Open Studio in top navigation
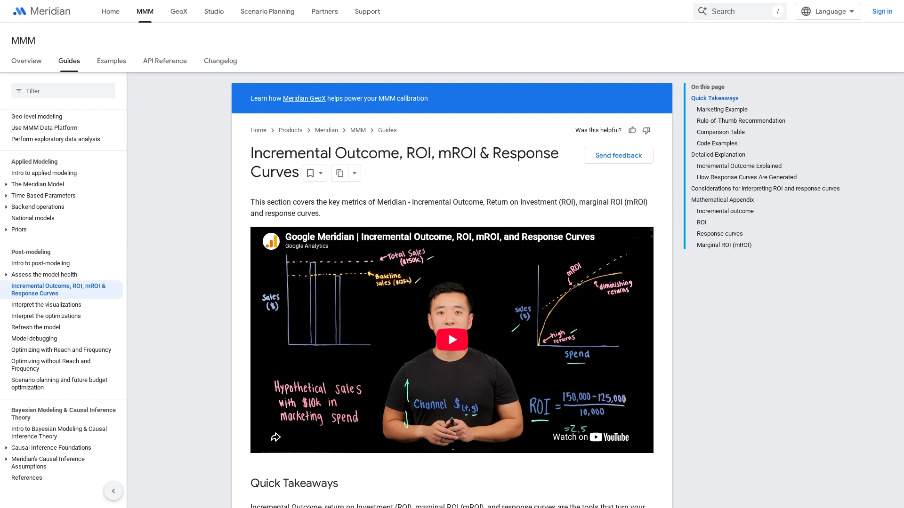The width and height of the screenshot is (904, 508). pyautogui.click(x=214, y=11)
